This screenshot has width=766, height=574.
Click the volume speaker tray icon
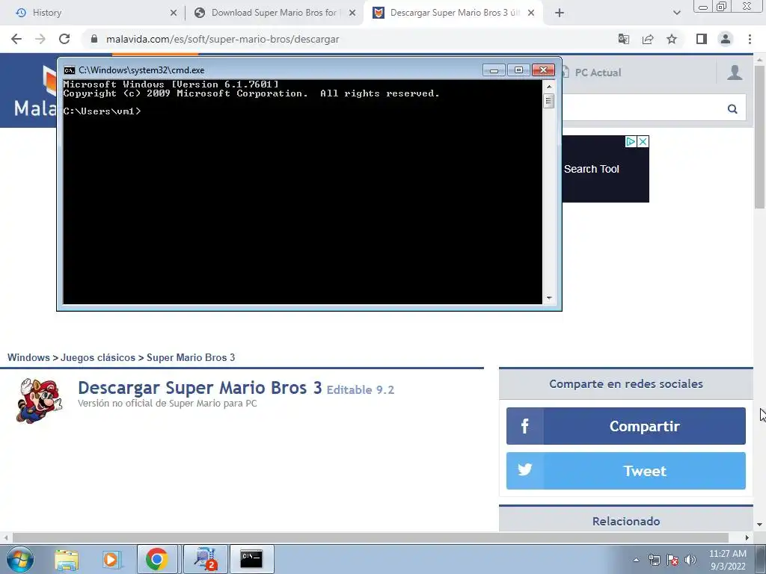pyautogui.click(x=690, y=560)
